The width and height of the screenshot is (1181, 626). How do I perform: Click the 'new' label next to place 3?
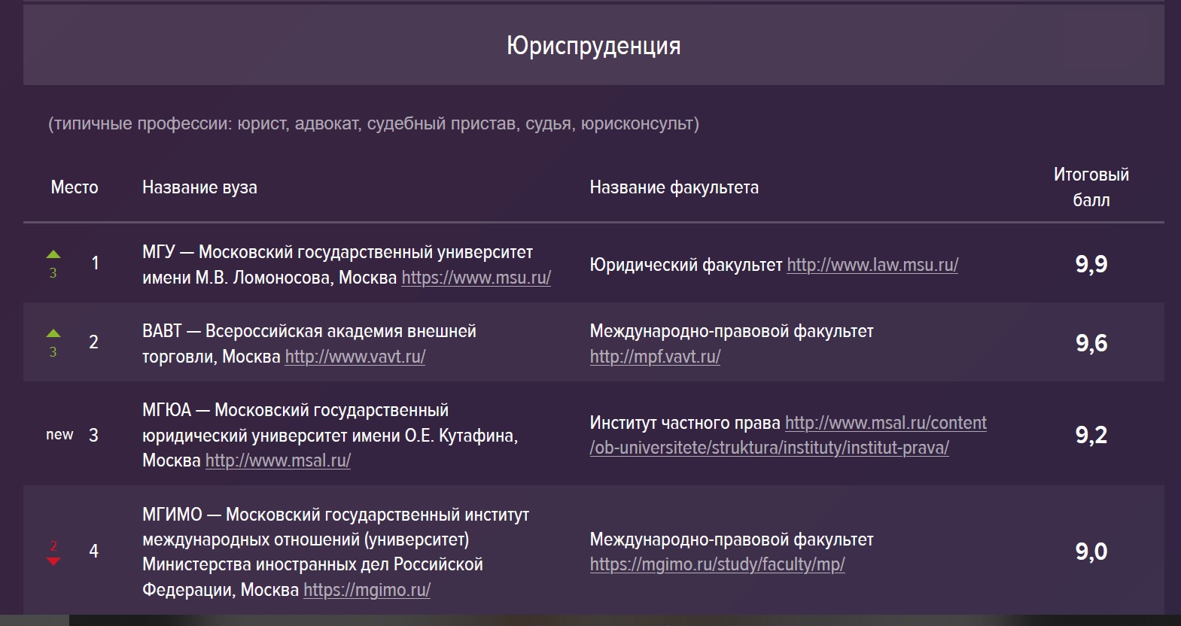point(59,435)
